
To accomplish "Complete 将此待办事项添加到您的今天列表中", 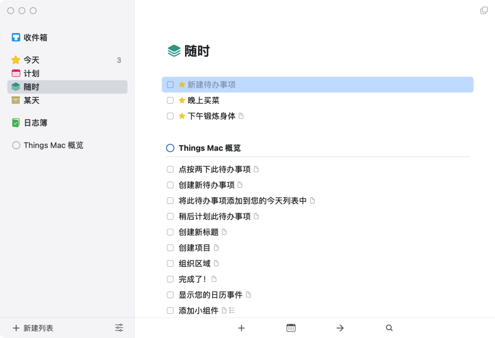I will [x=170, y=200].
